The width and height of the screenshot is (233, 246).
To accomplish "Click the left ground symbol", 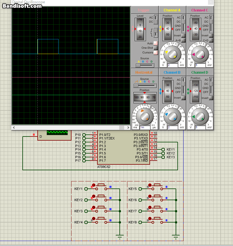I will [x=120, y=237].
